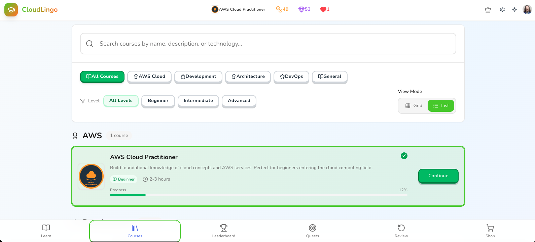Viewport: 535px width, 242px height.
Task: Open the settings gear icon
Action: coord(502,10)
